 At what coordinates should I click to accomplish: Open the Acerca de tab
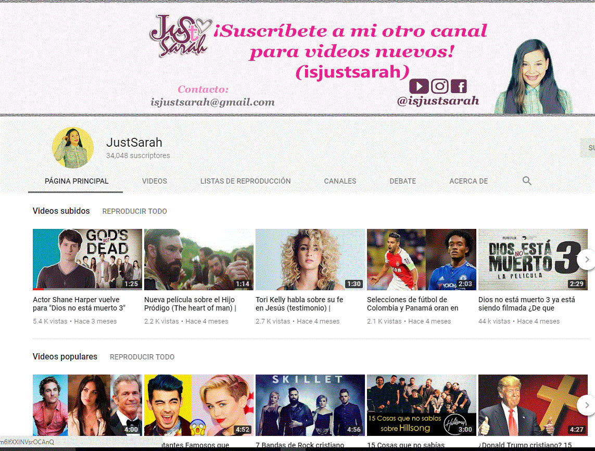click(469, 182)
